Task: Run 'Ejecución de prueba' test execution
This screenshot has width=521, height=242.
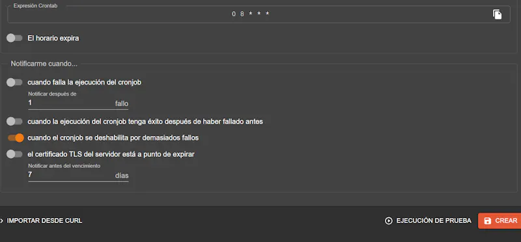Action: tap(428, 221)
